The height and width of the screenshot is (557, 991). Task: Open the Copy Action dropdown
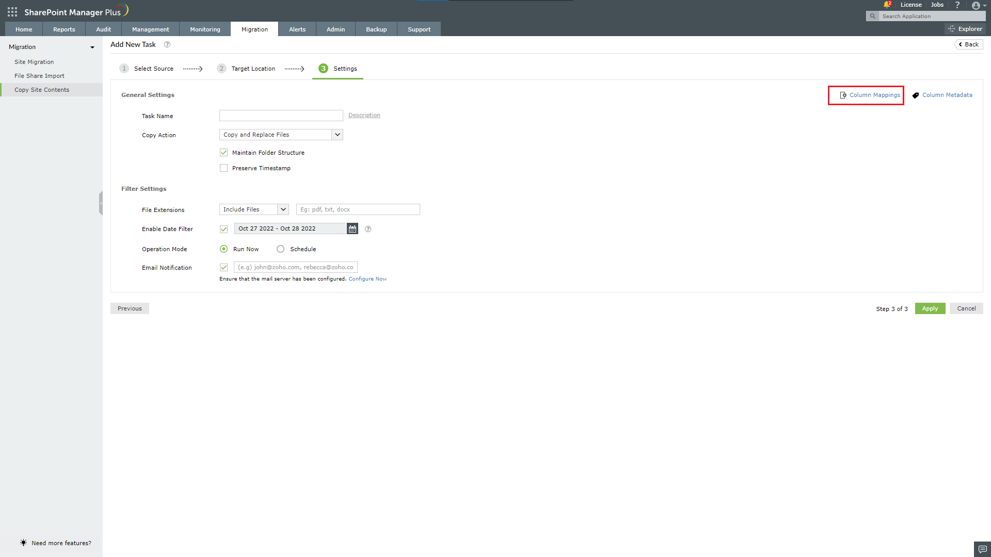click(x=338, y=134)
